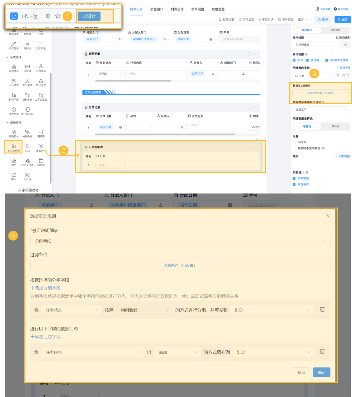
Task: Toggle the 列表字段 checkbox
Action: pos(294,178)
